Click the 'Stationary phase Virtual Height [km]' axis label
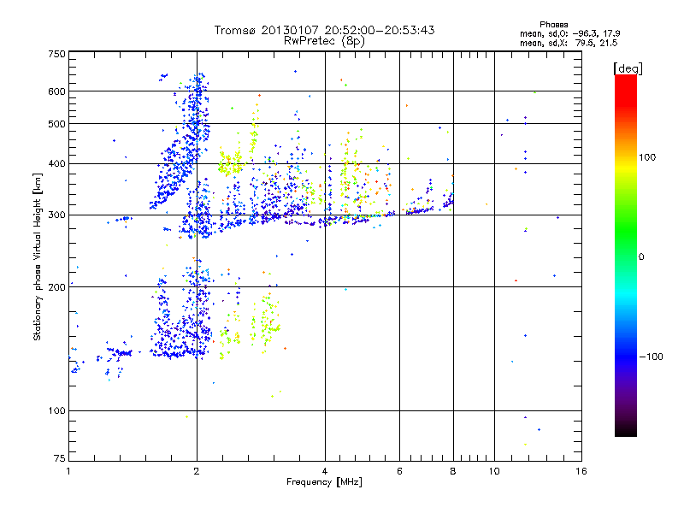684x513 pixels. click(x=38, y=256)
